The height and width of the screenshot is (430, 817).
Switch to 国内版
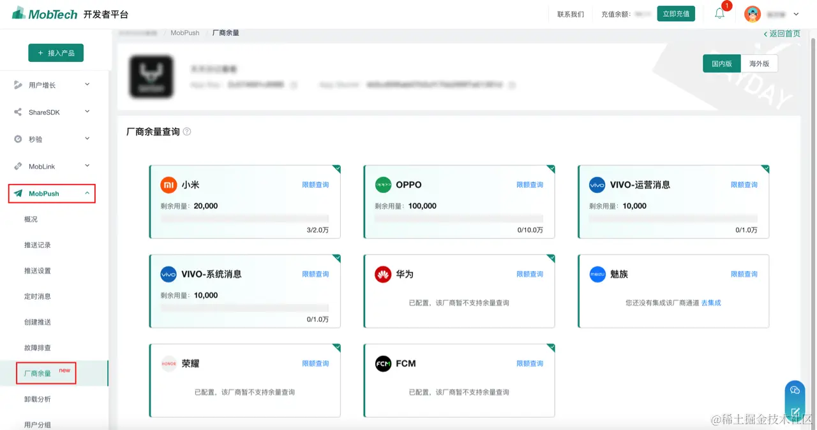[722, 63]
